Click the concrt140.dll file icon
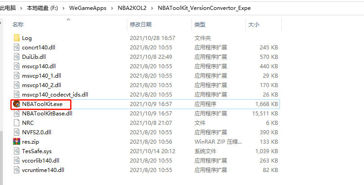364x185 pixels. click(x=17, y=47)
